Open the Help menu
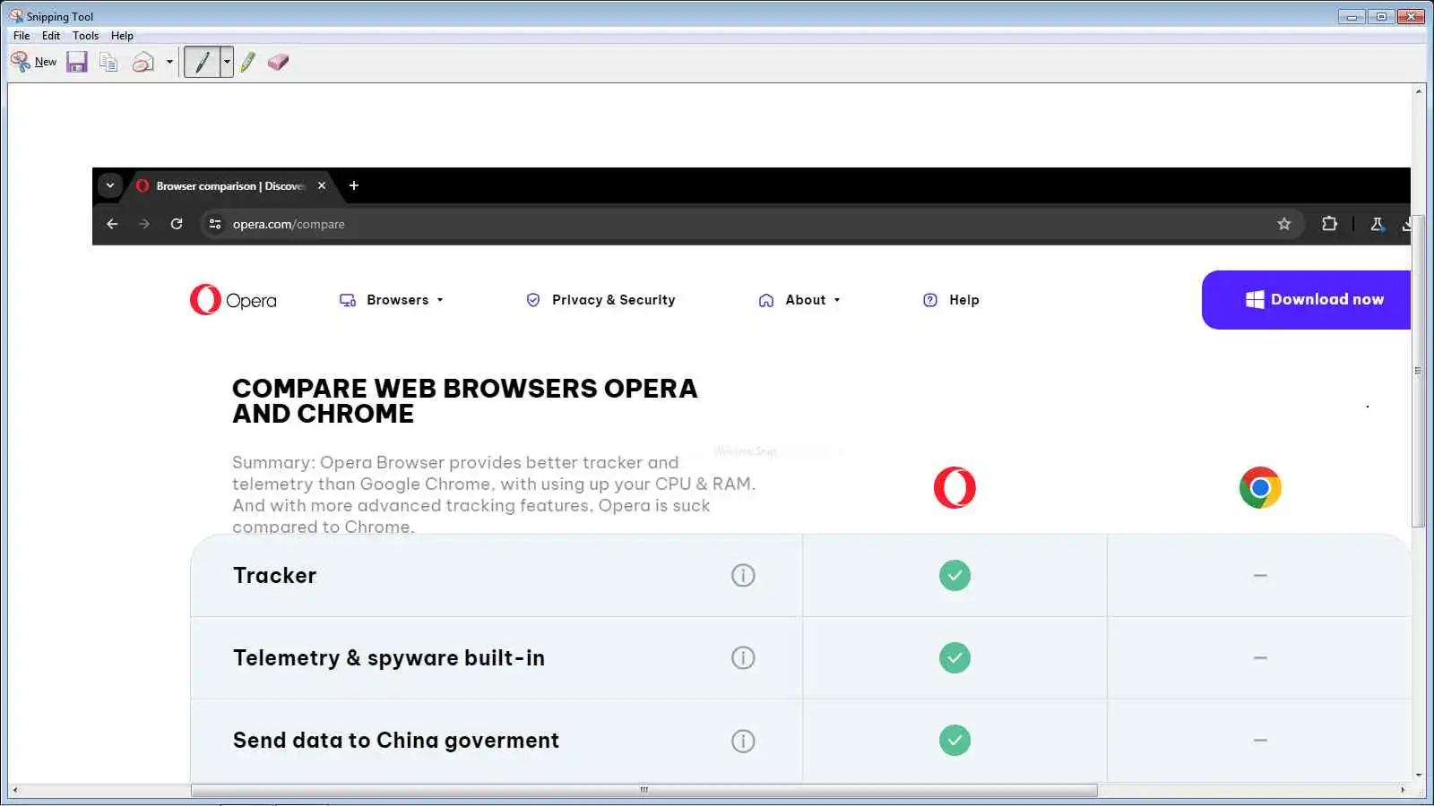 pos(122,36)
